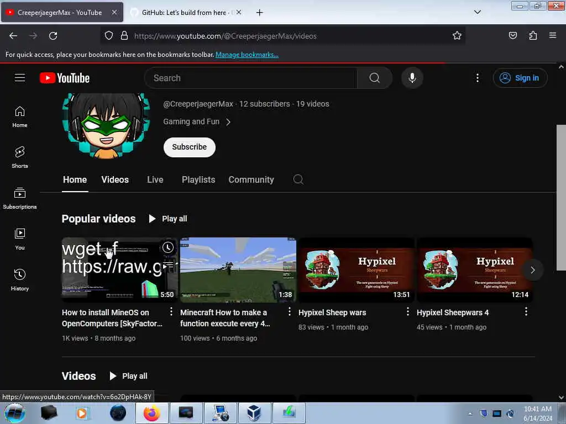Open History in the sidebar
The height and width of the screenshot is (424, 566).
pos(20,280)
